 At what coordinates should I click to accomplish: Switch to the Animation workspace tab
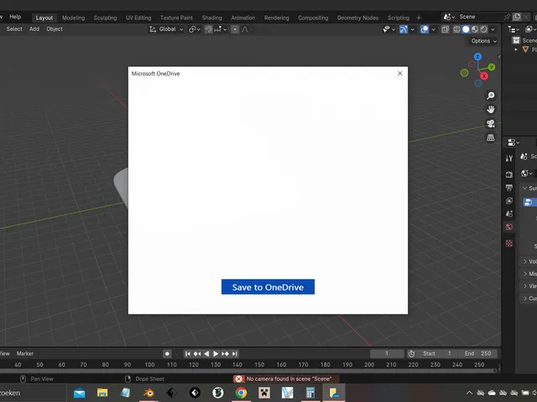(x=242, y=18)
